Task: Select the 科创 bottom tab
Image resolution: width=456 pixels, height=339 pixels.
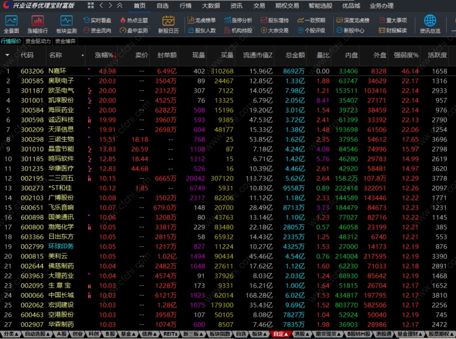Action: coord(93,334)
